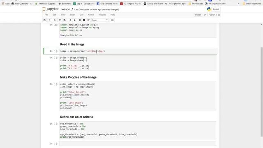Open the Kernel menu
This screenshot has width=263, height=148.
tap(91, 15)
